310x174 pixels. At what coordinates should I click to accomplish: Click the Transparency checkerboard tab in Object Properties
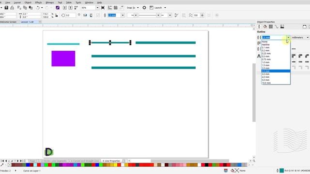click(x=271, y=27)
